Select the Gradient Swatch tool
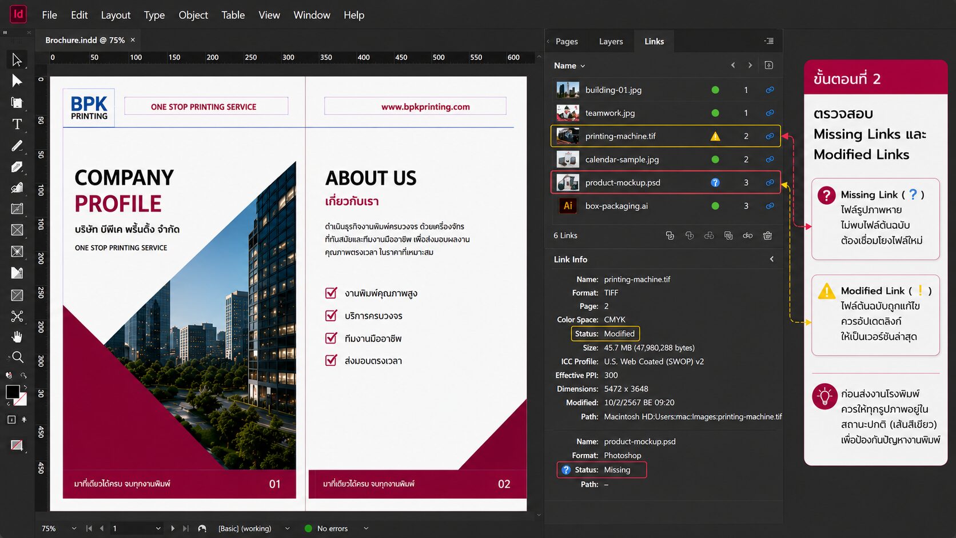 point(17,273)
